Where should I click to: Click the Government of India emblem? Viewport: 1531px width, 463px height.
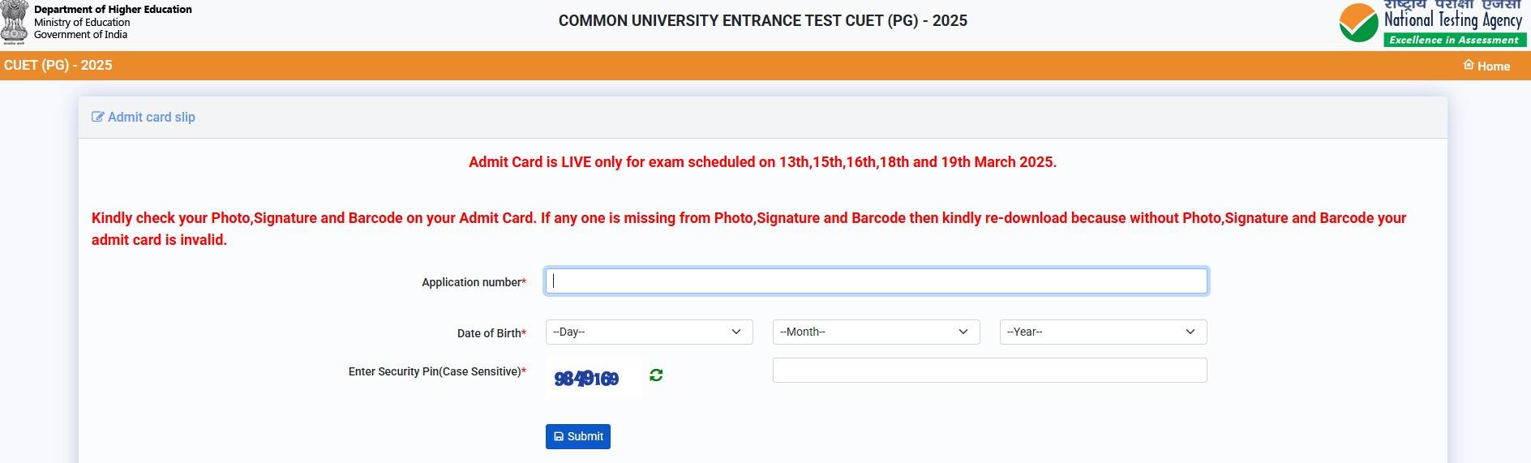pos(15,23)
